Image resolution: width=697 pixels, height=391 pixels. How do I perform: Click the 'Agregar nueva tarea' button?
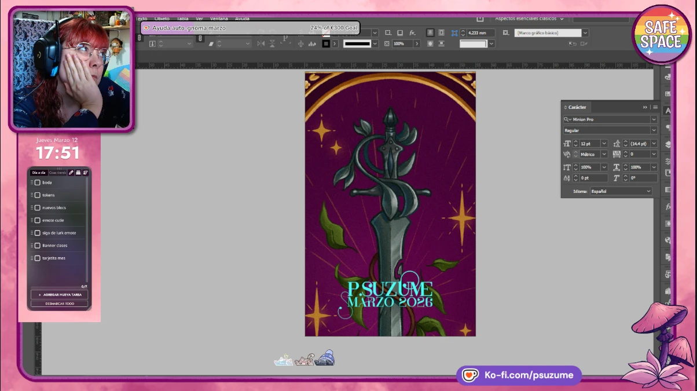point(60,295)
